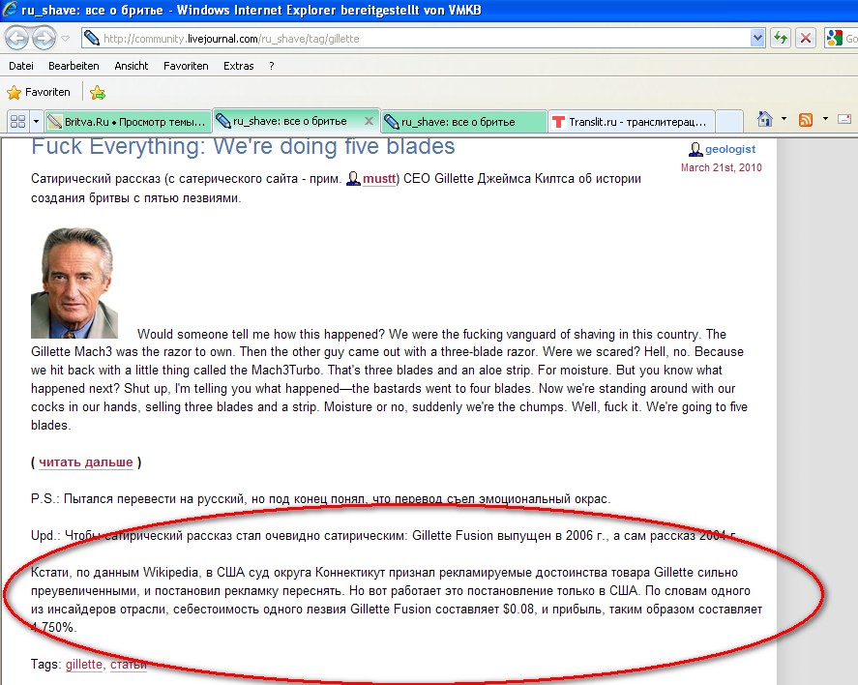Click the browser Back arrow button
858x685 pixels.
click(x=17, y=39)
